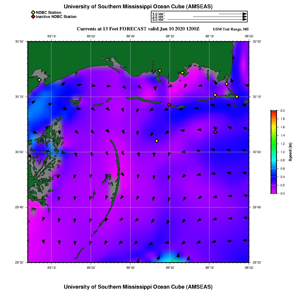
Task: Click the top Ocean Cube (AMSEAS) title
Action: (138, 7)
